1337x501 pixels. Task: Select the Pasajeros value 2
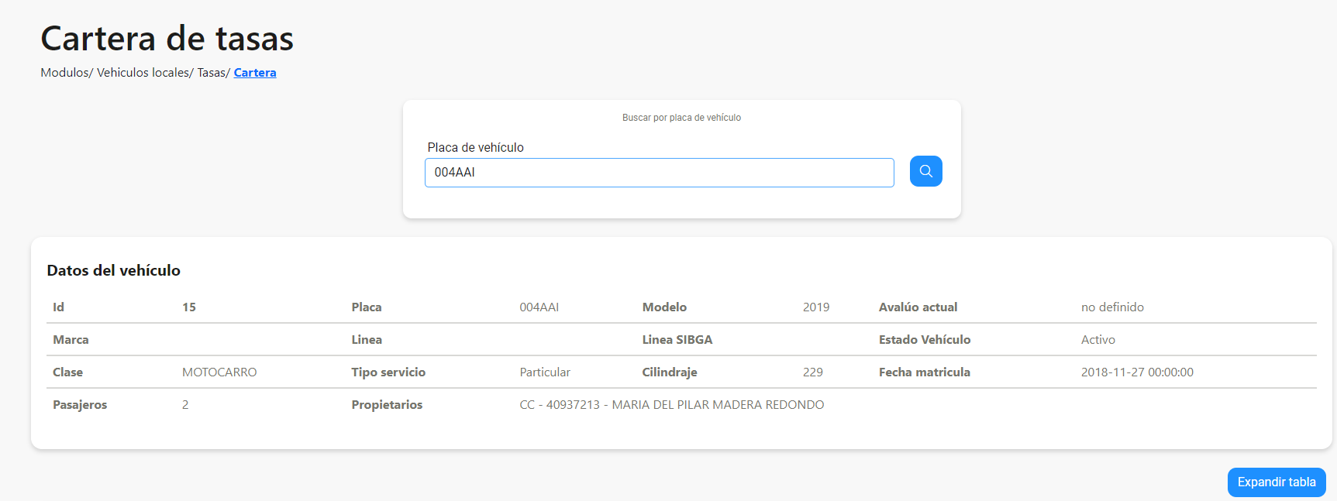tap(185, 405)
